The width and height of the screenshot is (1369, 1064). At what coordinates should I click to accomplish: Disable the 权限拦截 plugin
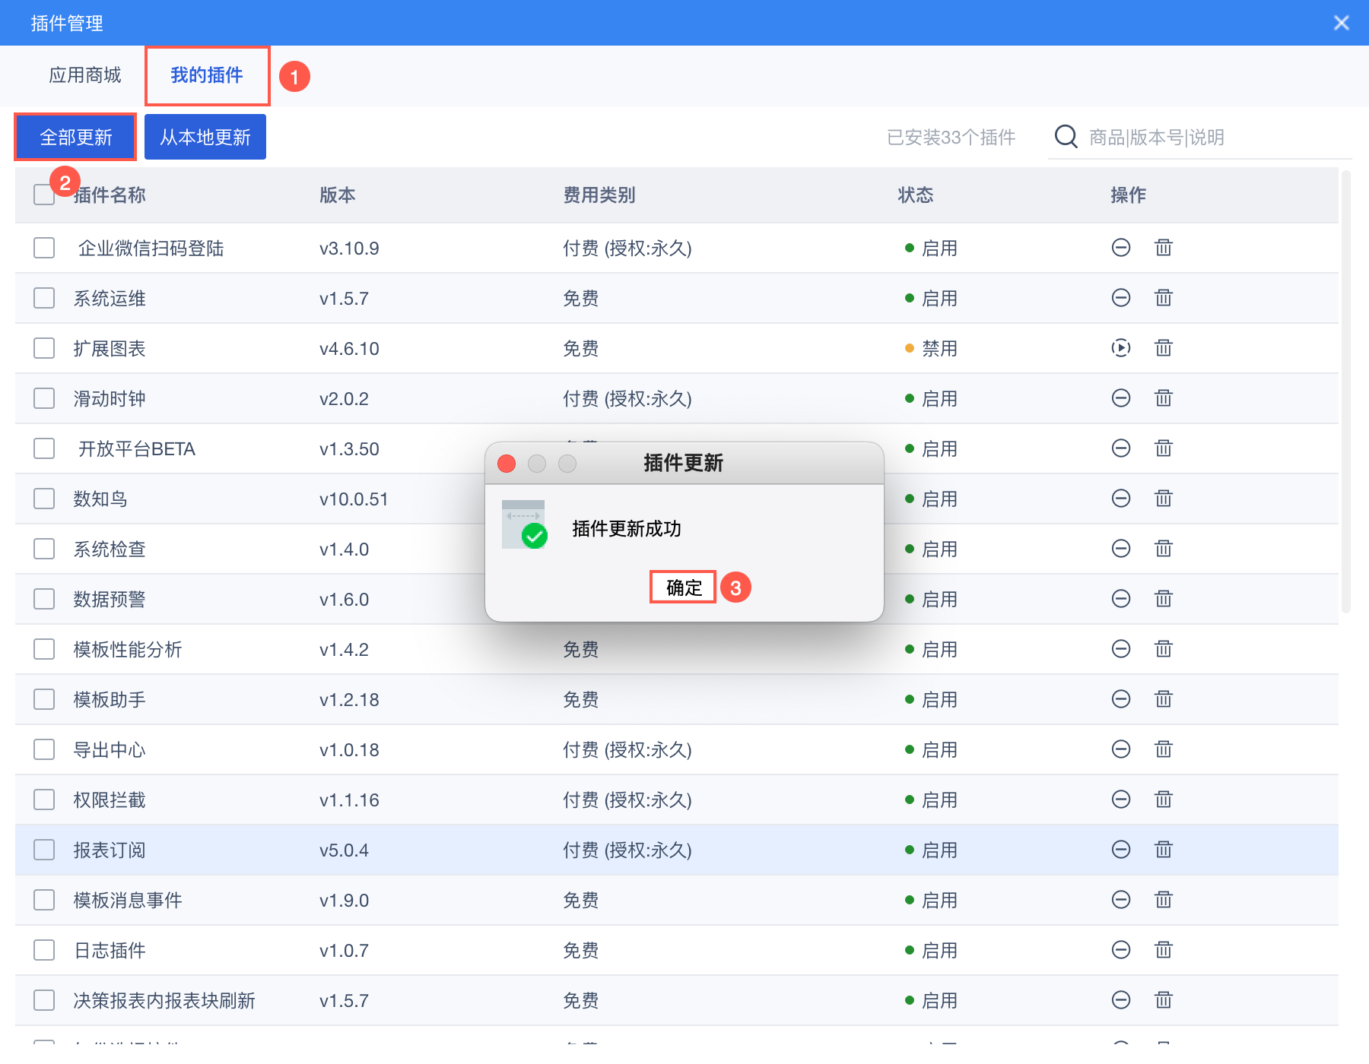[x=1121, y=800]
